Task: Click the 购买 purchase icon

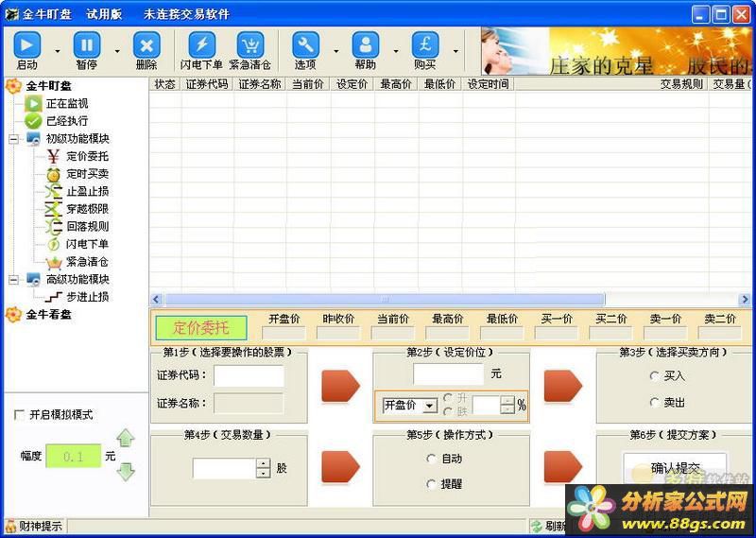Action: 424,45
